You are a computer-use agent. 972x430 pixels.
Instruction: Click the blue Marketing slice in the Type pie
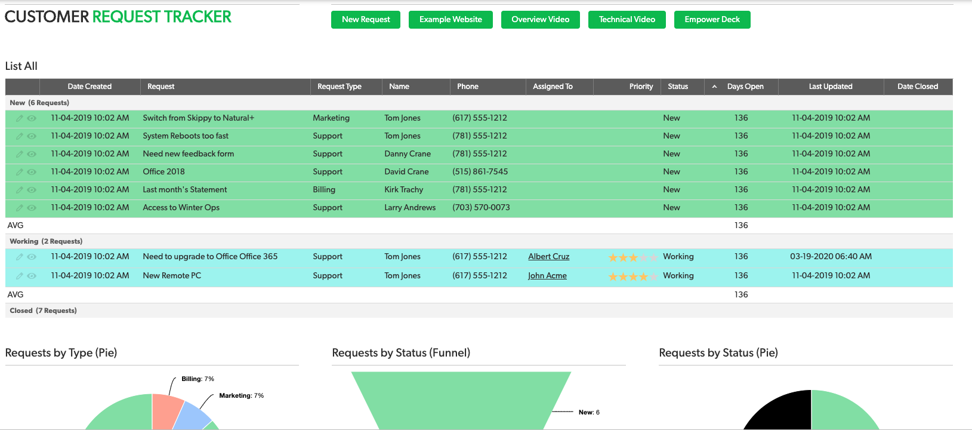(x=192, y=416)
